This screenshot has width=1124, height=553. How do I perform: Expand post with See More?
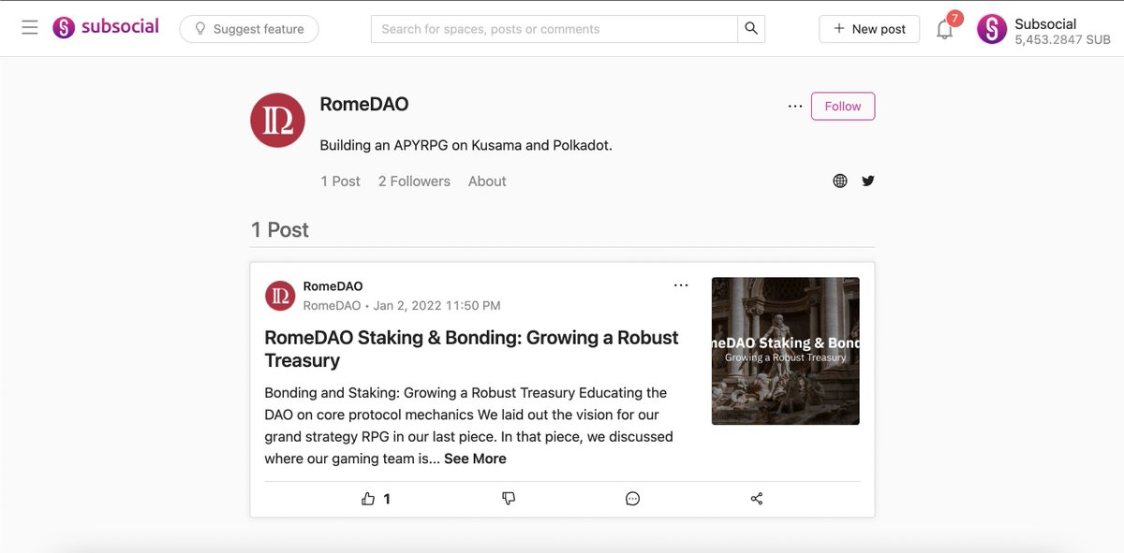[475, 458]
